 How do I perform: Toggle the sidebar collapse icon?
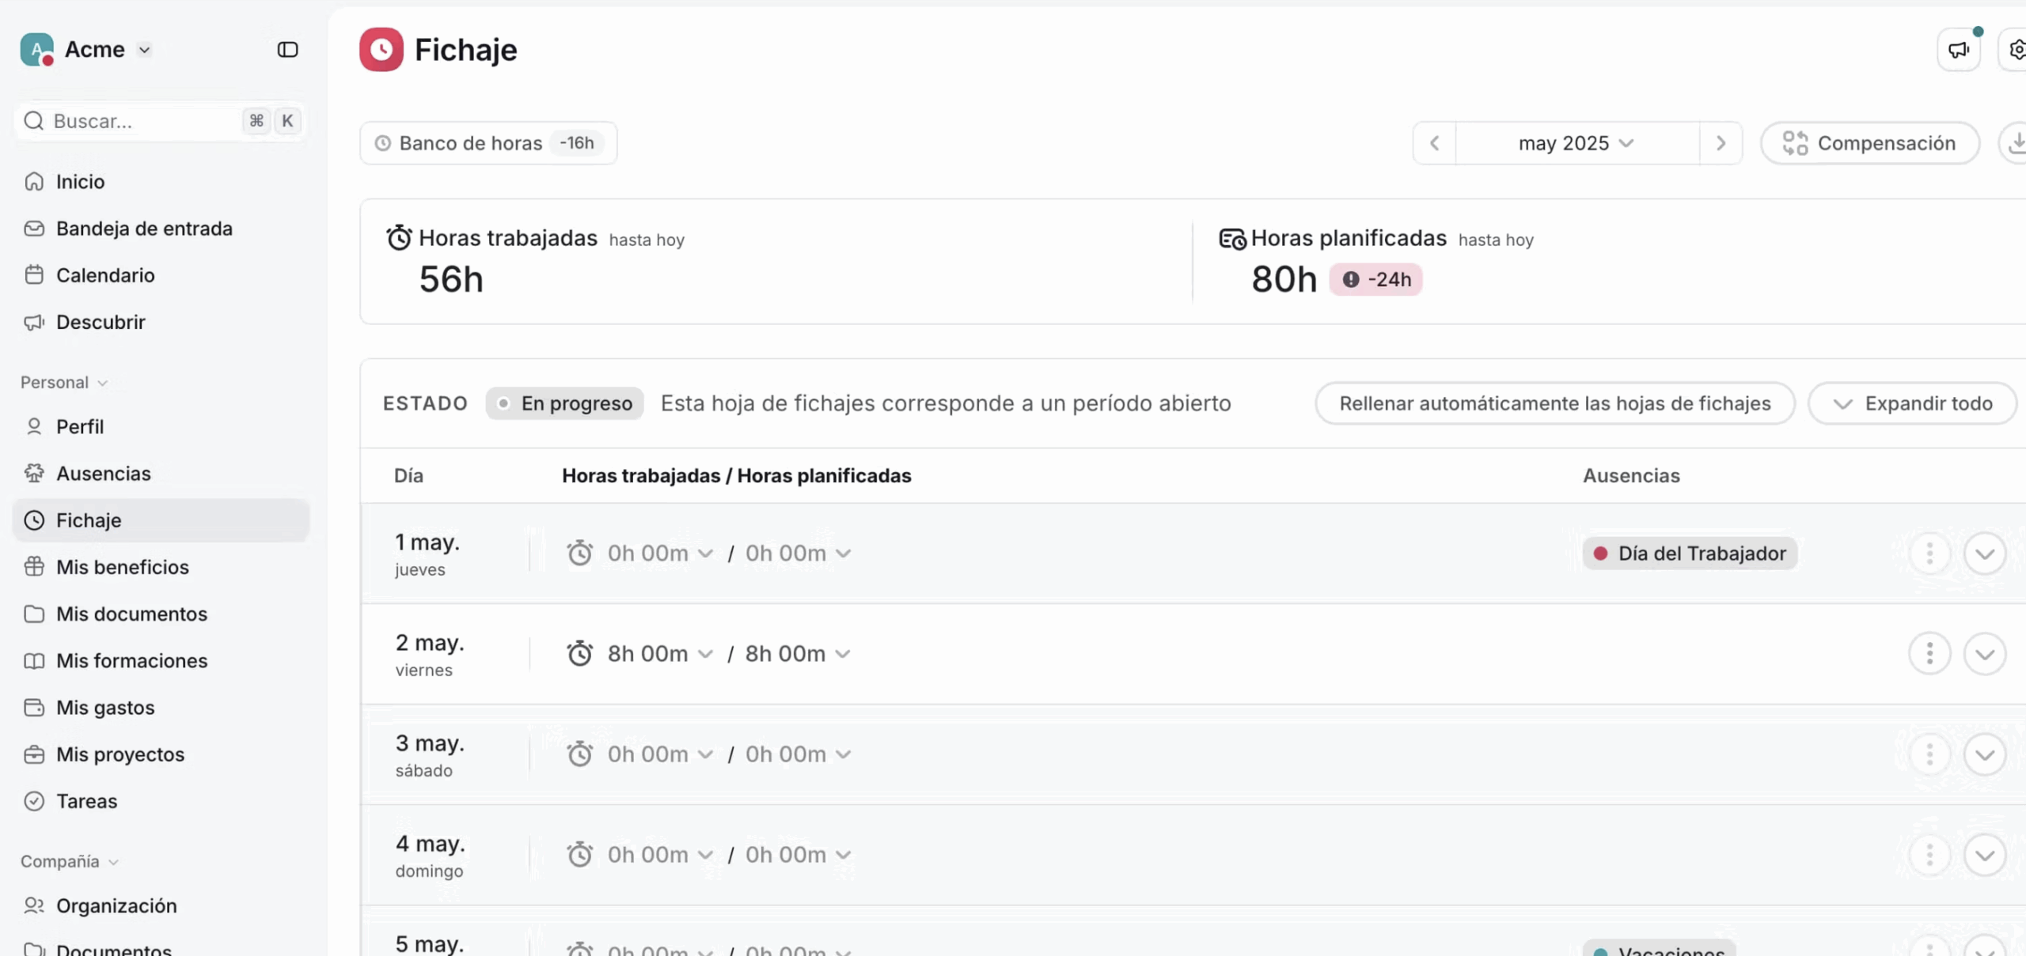coord(287,50)
